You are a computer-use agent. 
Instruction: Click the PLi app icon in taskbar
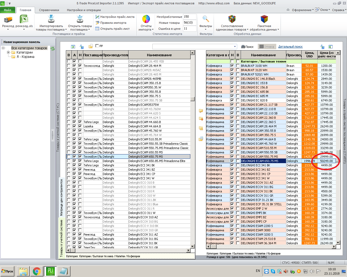tap(50, 271)
